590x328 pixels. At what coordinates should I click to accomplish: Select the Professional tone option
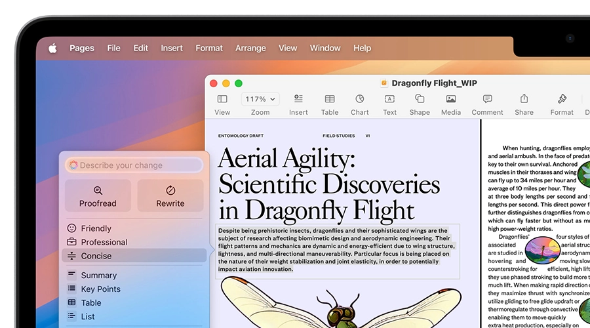[x=134, y=242]
